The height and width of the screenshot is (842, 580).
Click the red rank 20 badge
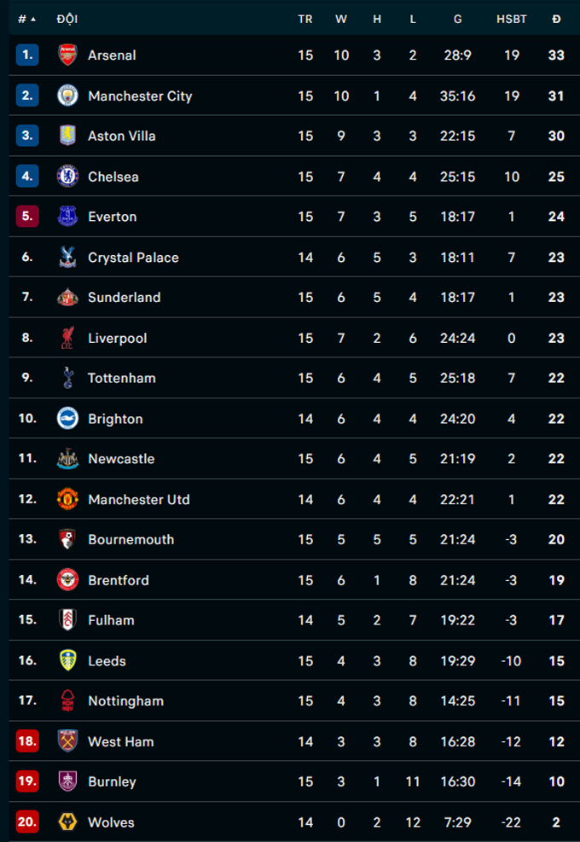[27, 822]
